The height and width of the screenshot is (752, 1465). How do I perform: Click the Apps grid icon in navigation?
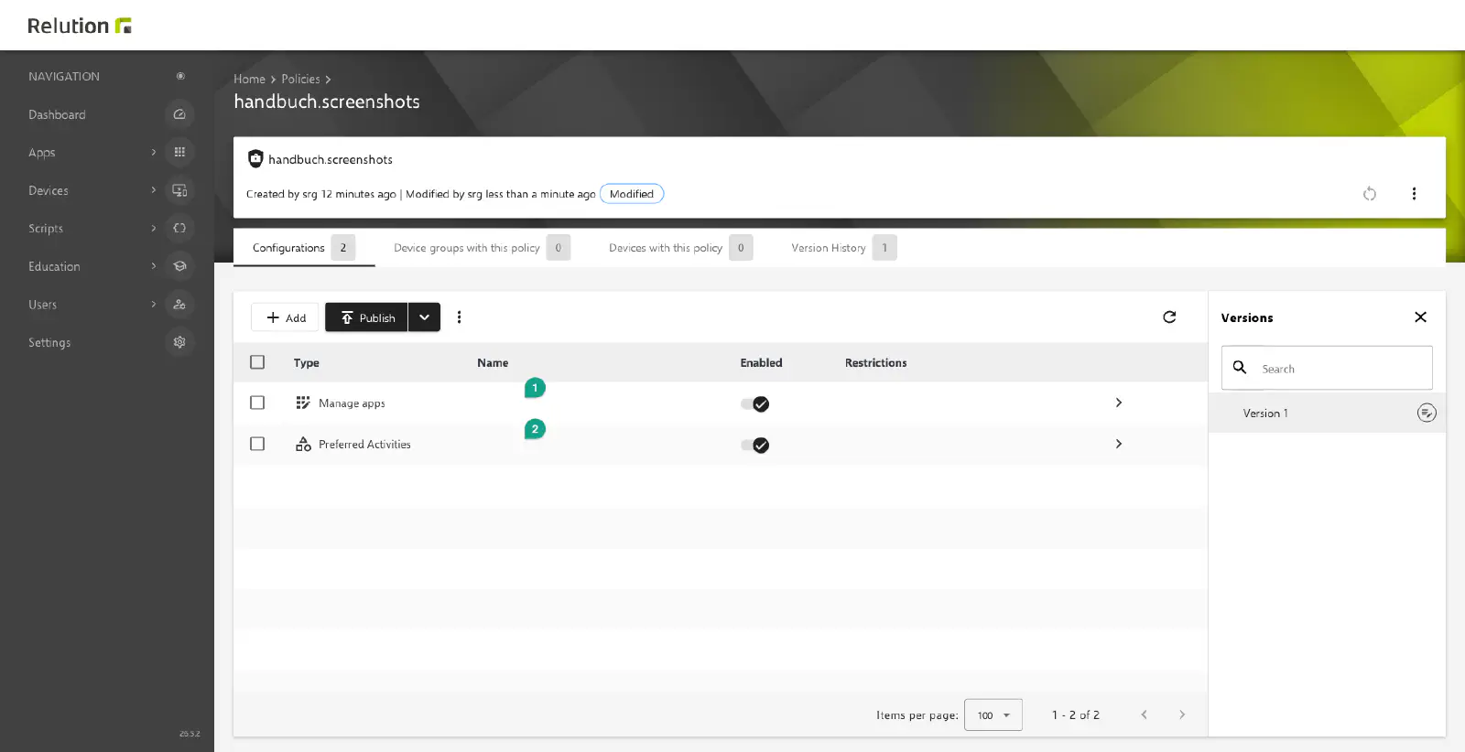(x=179, y=152)
